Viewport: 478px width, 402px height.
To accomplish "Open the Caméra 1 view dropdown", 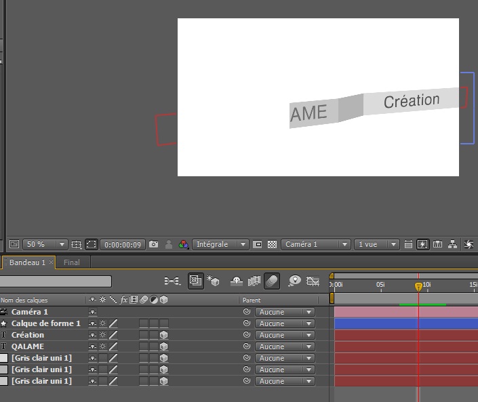I will coord(317,244).
